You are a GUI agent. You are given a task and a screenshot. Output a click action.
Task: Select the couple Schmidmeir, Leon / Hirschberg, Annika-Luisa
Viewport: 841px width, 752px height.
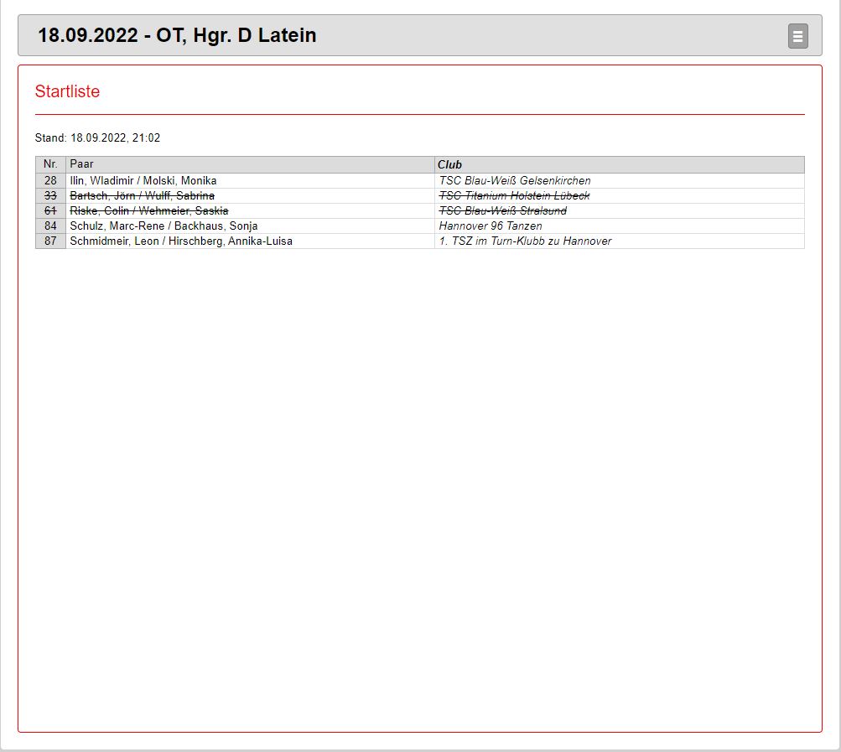pyautogui.click(x=181, y=241)
